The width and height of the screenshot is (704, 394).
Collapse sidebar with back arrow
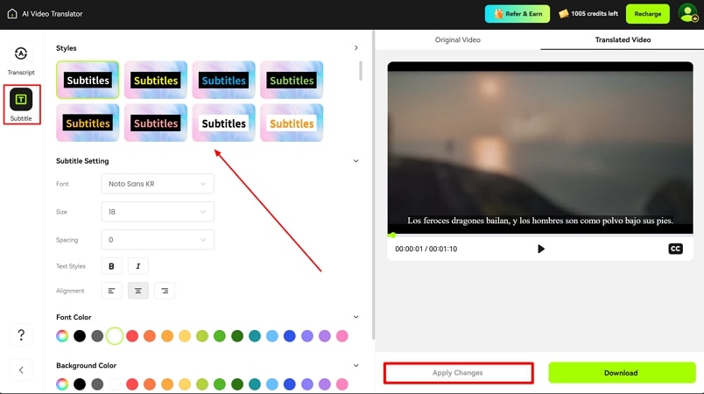(21, 369)
